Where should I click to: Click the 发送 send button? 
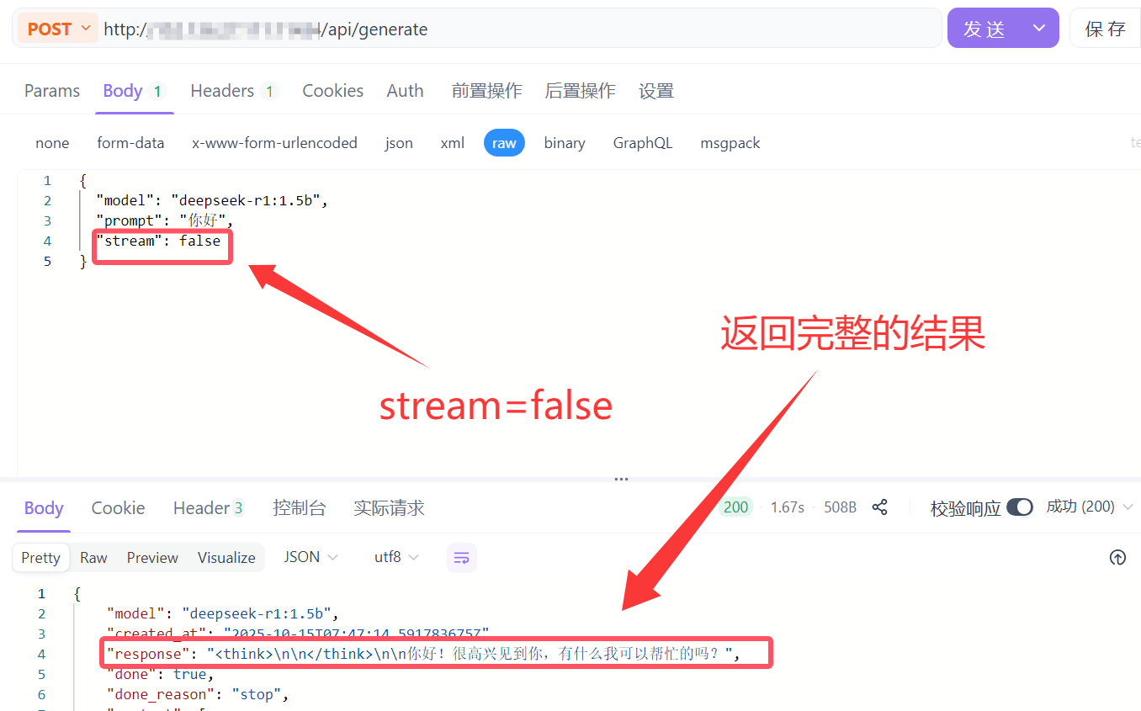pyautogui.click(x=984, y=29)
